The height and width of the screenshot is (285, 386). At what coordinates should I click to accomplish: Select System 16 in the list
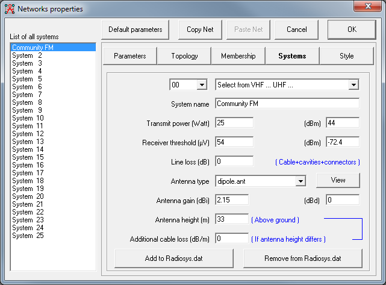click(x=53, y=165)
